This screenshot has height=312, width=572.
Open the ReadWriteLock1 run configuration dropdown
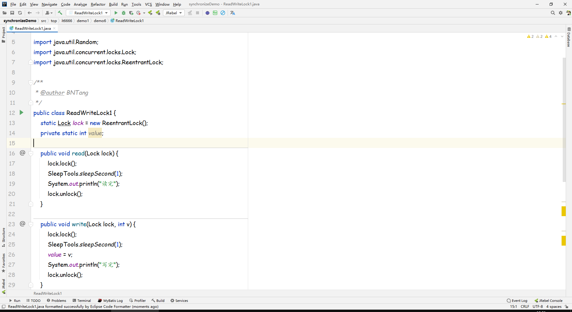(x=88, y=13)
